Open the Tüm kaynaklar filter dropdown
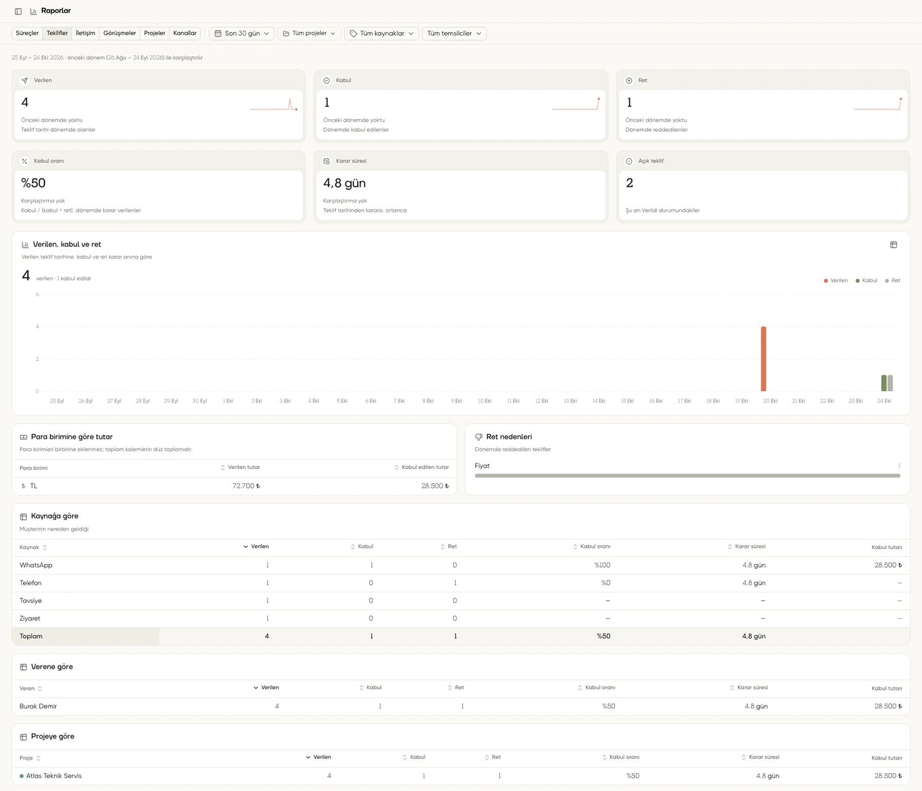Image resolution: width=922 pixels, height=791 pixels. point(382,33)
